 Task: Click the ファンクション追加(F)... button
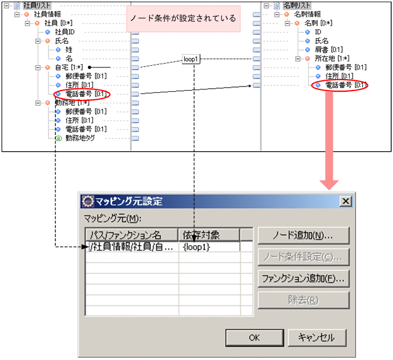303,279
